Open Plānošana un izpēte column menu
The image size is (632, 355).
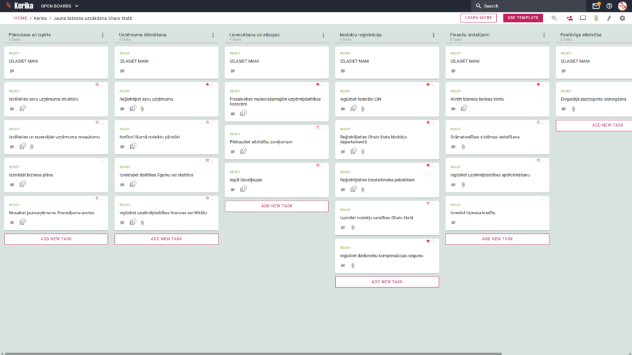pos(103,36)
